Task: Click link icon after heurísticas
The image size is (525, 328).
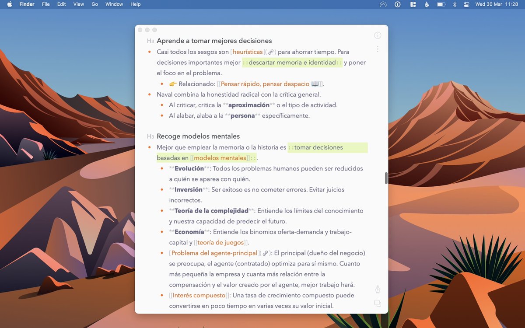Action: (x=271, y=52)
